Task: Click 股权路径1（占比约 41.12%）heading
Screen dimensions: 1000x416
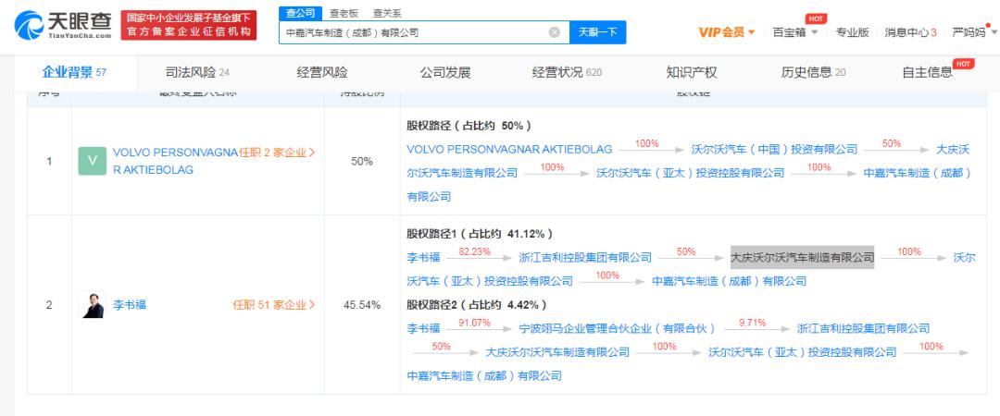Action: click(480, 233)
